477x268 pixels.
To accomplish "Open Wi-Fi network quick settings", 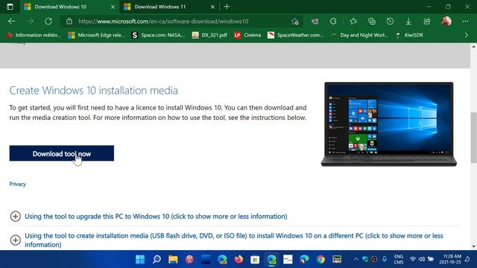I will [412, 259].
